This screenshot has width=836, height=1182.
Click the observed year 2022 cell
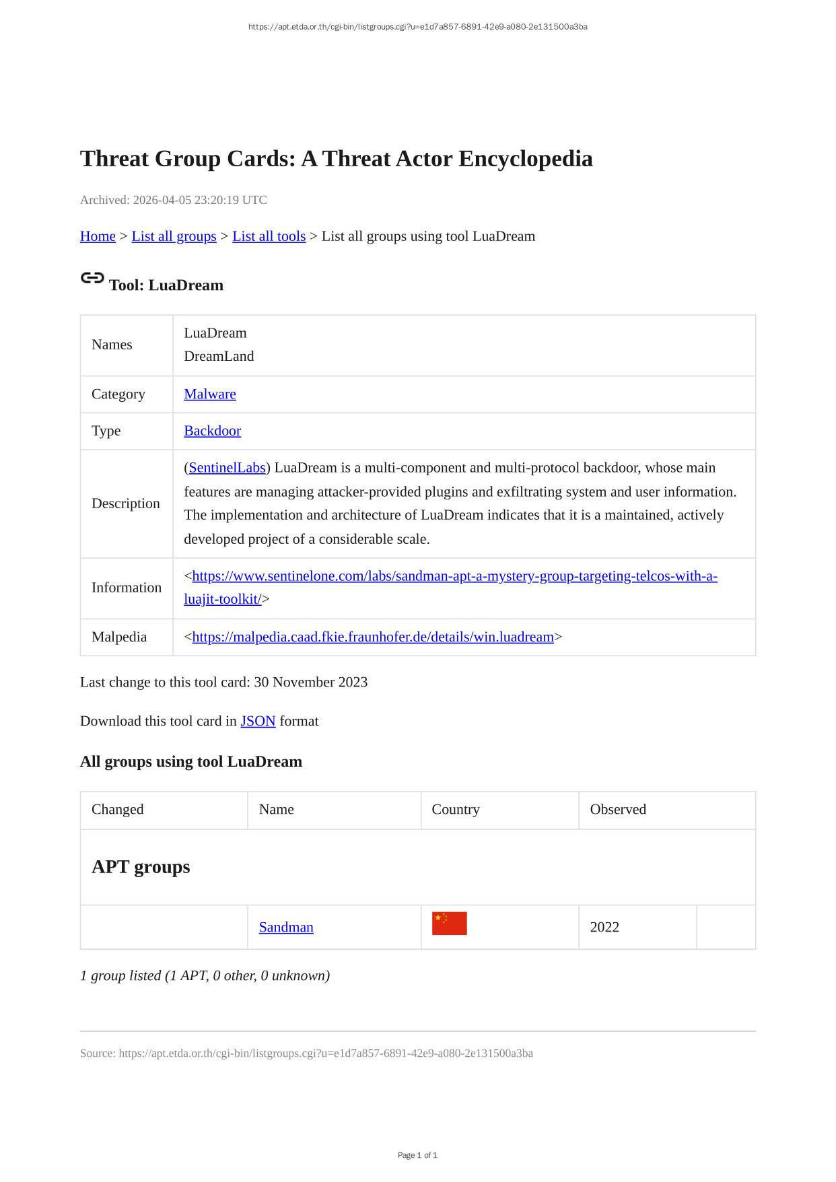coord(604,927)
